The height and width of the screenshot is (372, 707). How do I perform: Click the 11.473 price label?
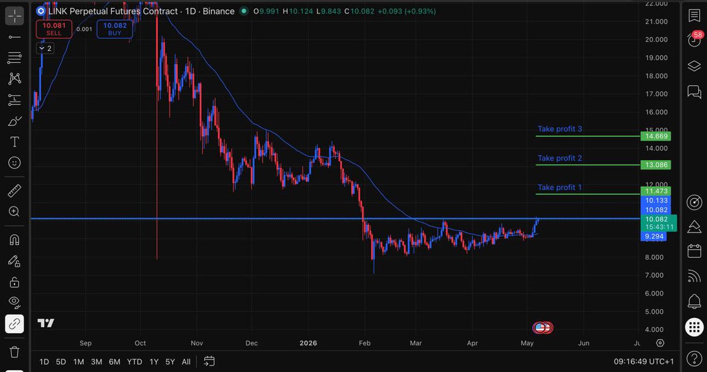point(656,191)
